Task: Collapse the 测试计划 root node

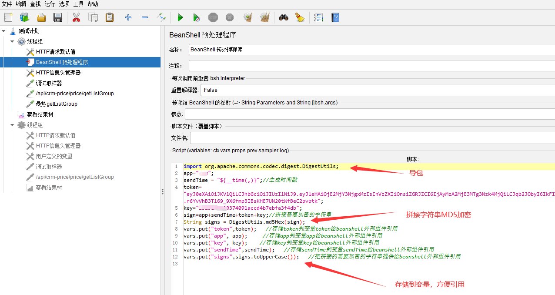Action: pyautogui.click(x=3, y=31)
